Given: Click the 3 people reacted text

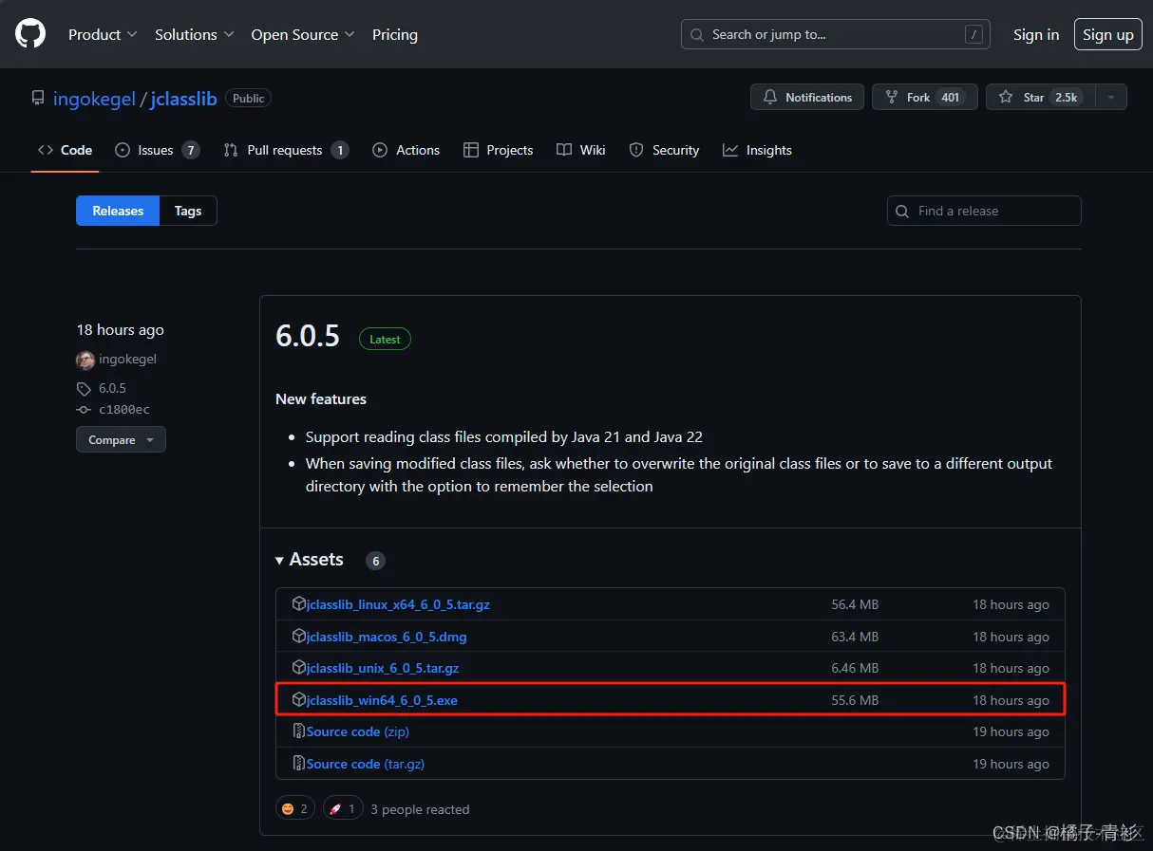Looking at the screenshot, I should pyautogui.click(x=420, y=809).
